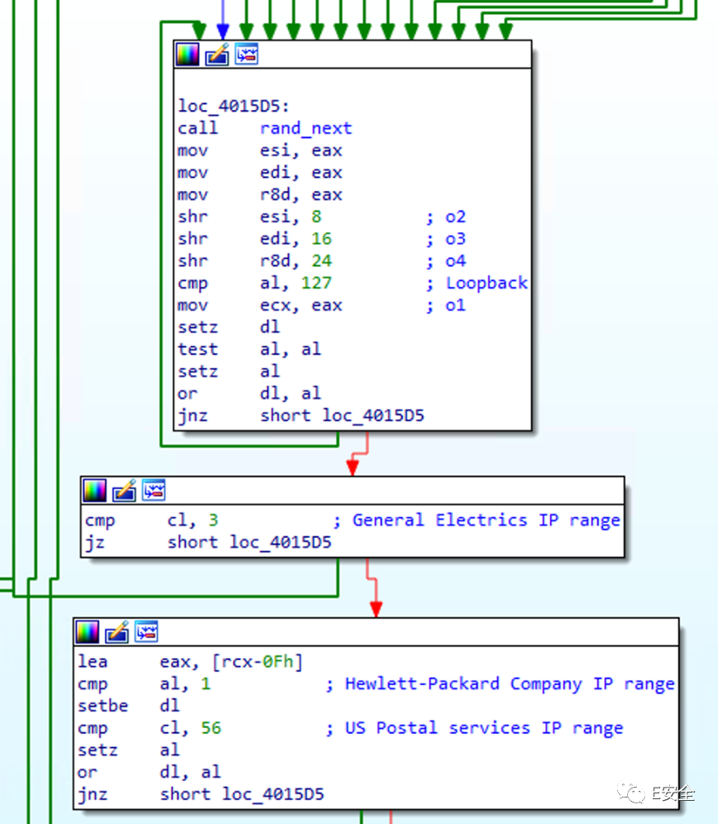Click the 'shr r8d, 24' instruction

click(255, 261)
